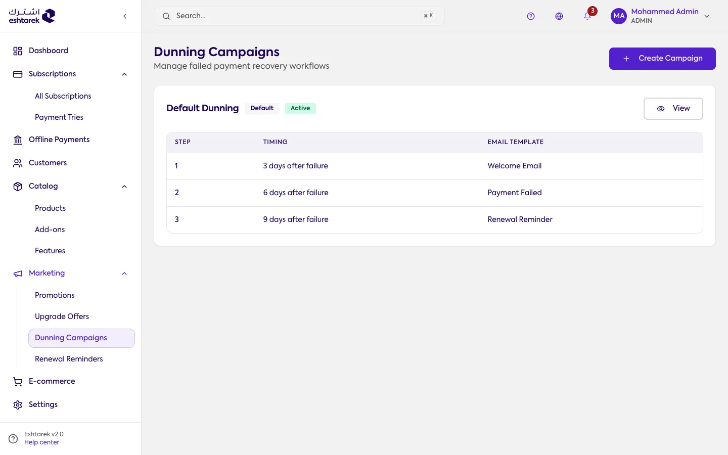
Task: Click the help question mark icon in header
Action: (x=531, y=16)
